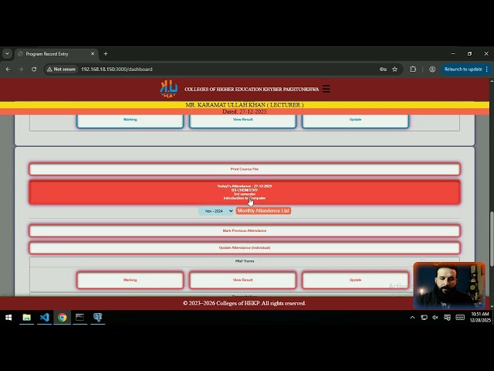Click red Mid-Term View Result button

click(242, 280)
